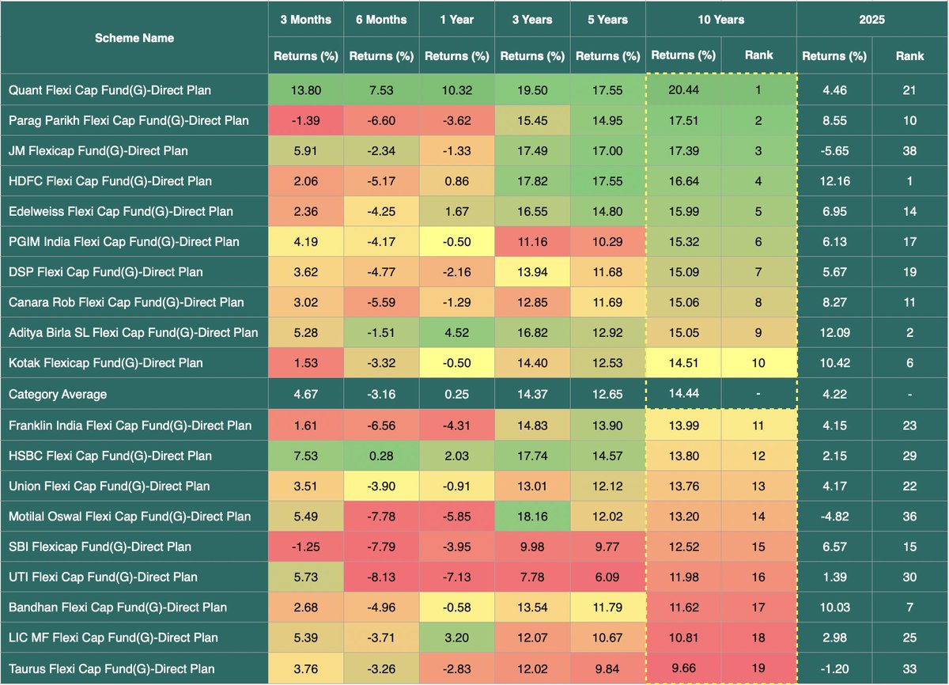Screen dimensions: 949x685
Task: Click Quant's 10 Years return "20.44"
Action: [683, 90]
